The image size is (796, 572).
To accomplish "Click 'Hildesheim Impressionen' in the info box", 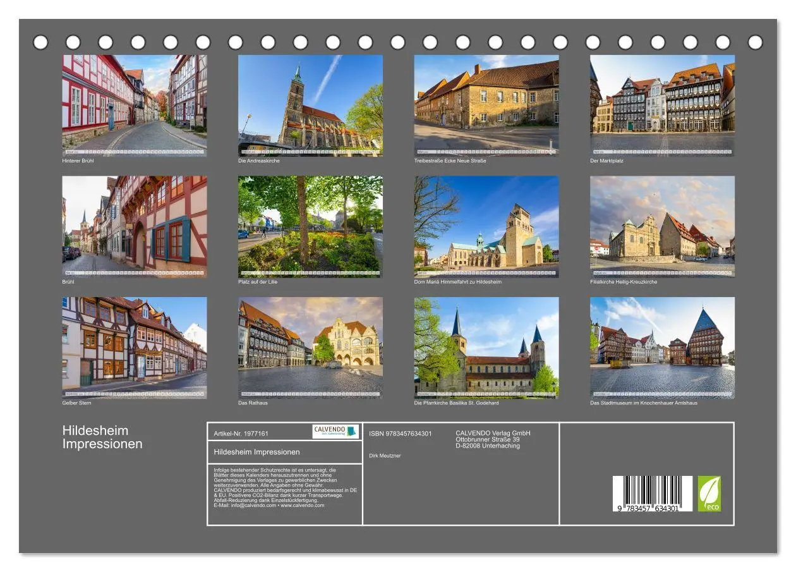I will [x=257, y=452].
